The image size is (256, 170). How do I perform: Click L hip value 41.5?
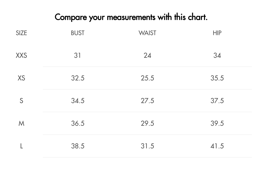pos(217,146)
